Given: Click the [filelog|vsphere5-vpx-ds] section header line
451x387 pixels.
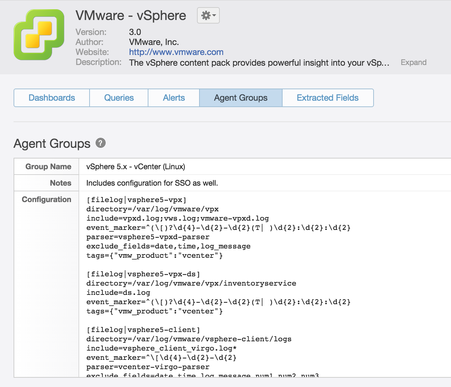Looking at the screenshot, I should [x=143, y=274].
